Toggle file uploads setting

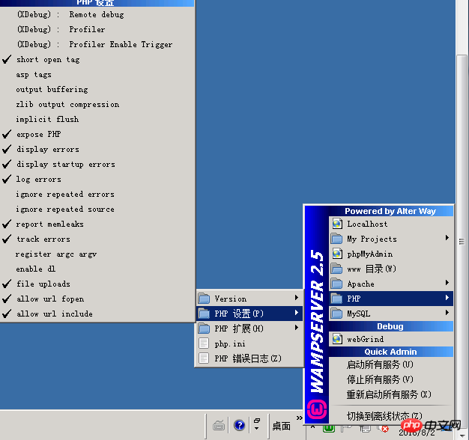tap(97, 284)
